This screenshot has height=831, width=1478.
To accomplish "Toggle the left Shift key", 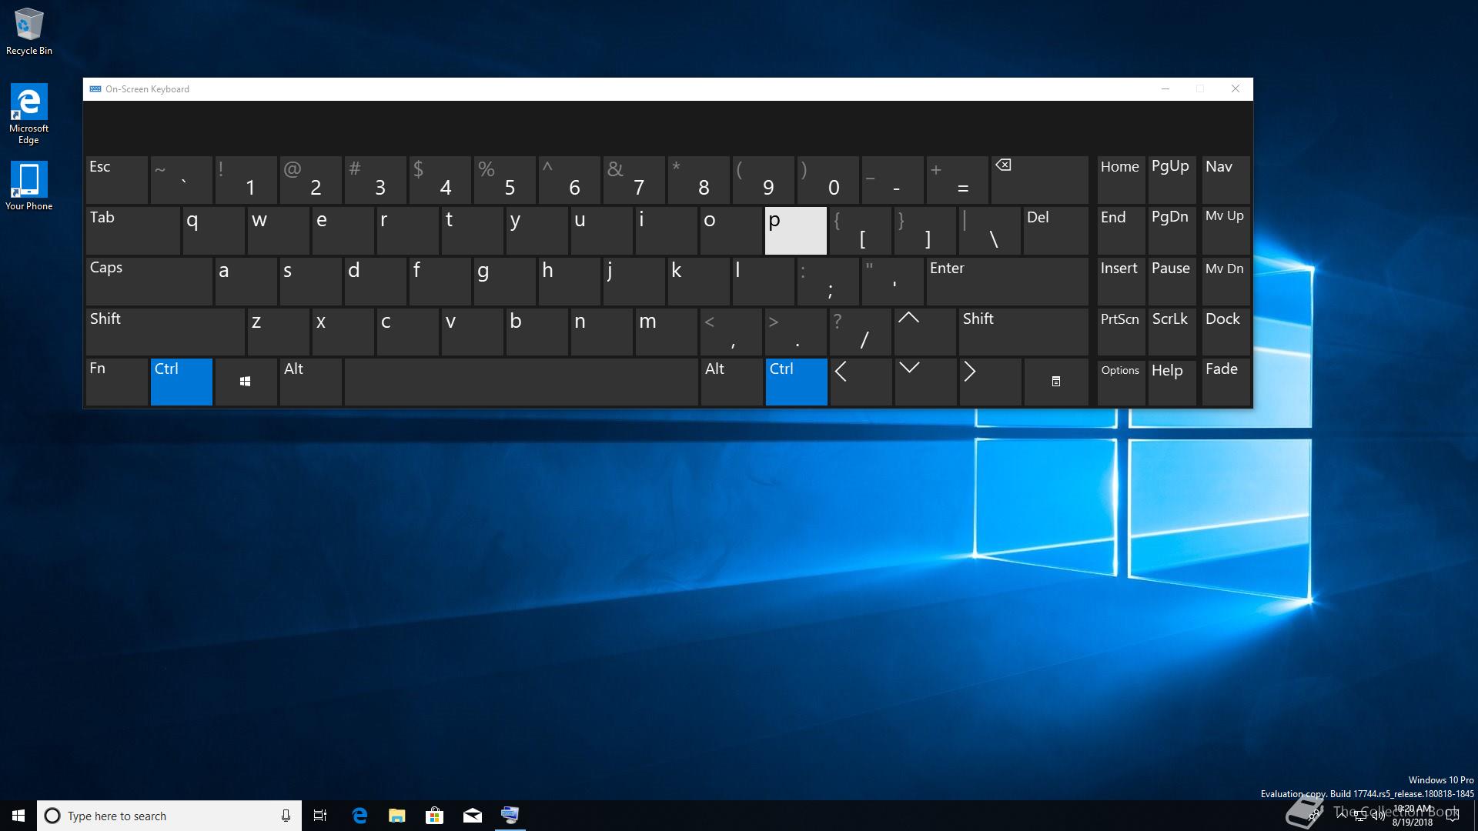I will [x=164, y=332].
